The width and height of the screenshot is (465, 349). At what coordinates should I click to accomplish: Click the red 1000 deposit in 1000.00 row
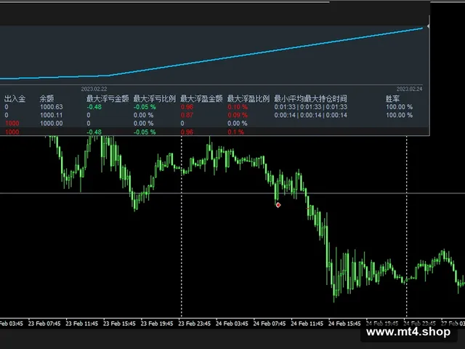[x=12, y=124]
